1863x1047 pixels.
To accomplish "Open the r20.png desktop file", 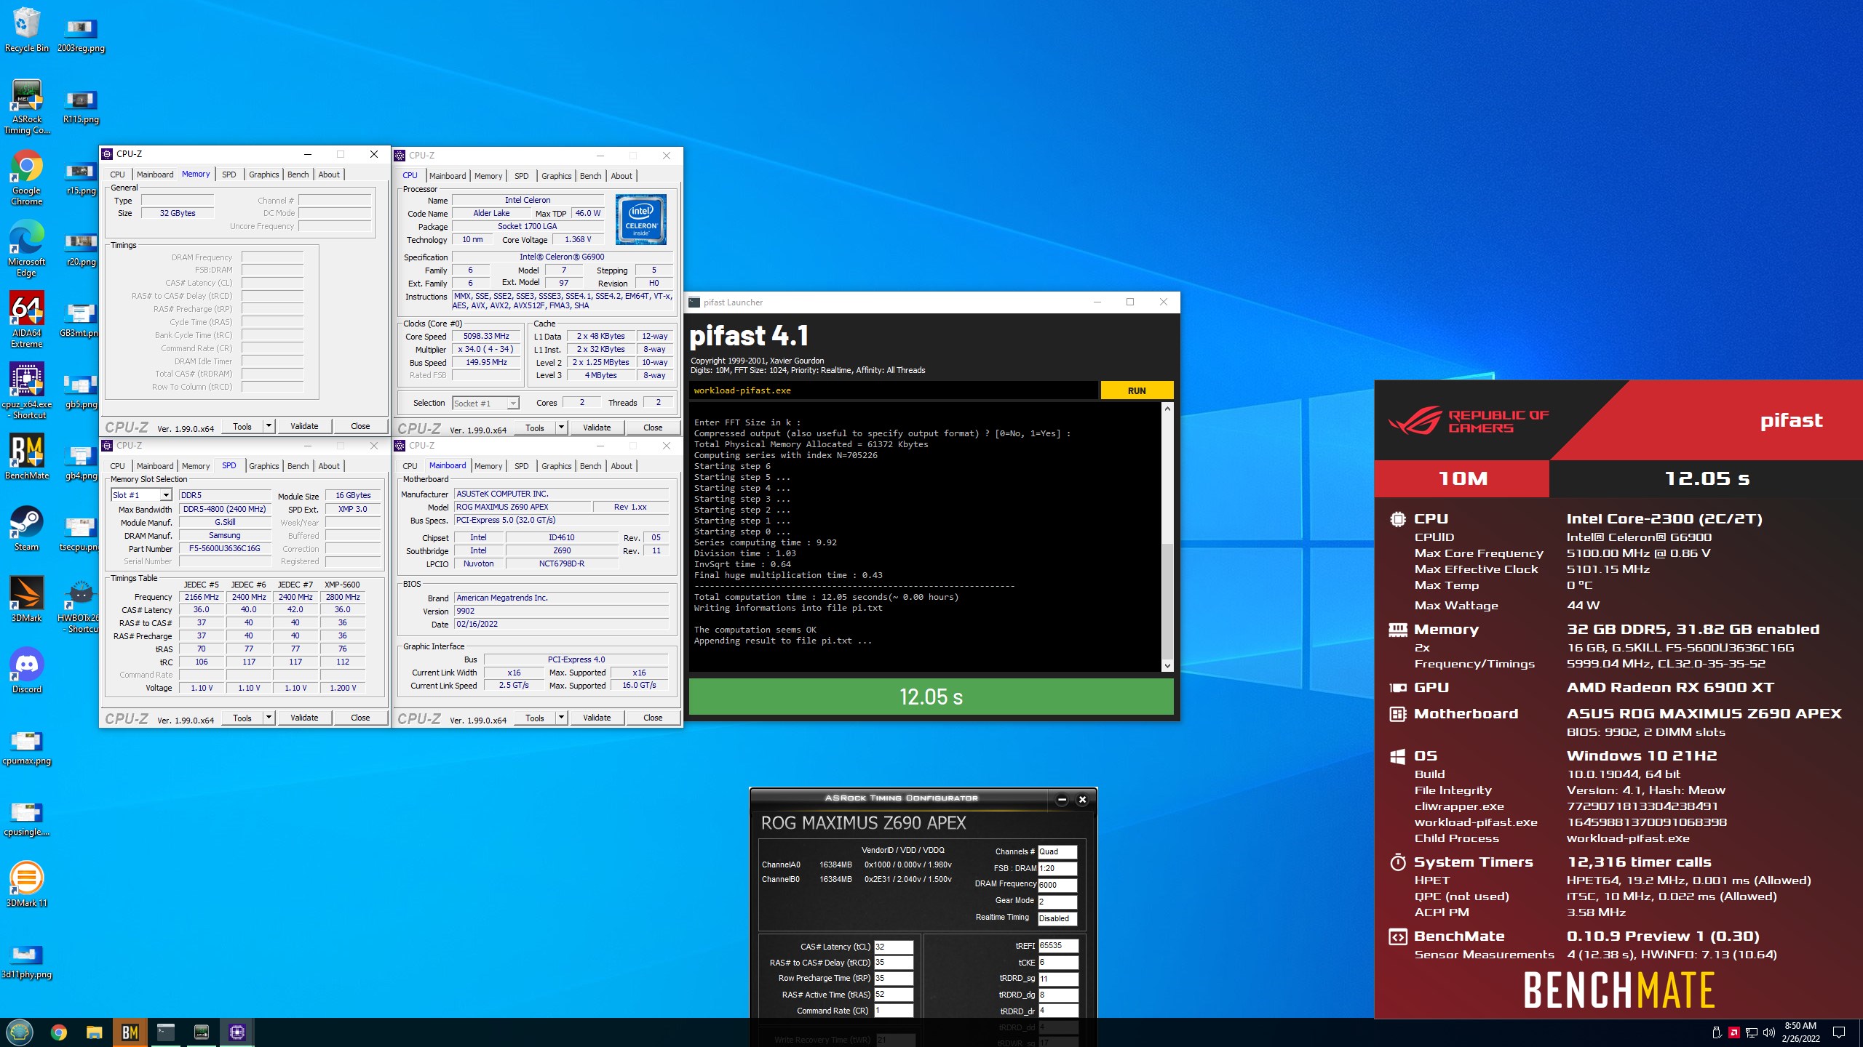I will pyautogui.click(x=81, y=249).
